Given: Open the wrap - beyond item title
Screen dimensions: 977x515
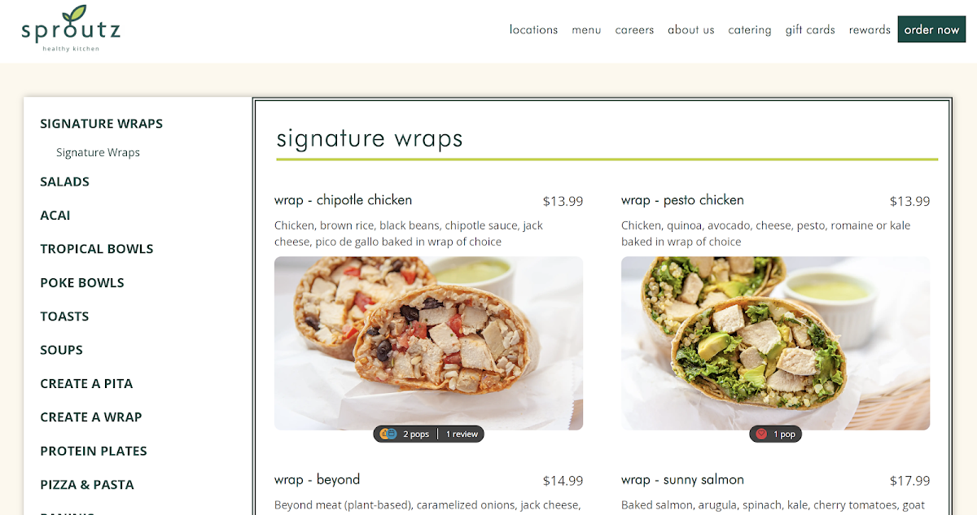Looking at the screenshot, I should pos(317,479).
